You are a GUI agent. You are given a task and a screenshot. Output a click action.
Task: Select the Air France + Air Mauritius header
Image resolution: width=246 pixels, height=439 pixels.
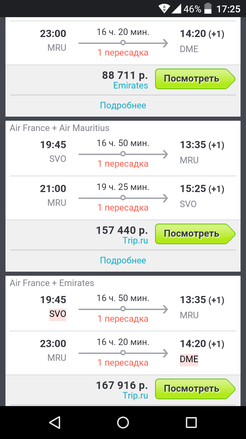pos(59,128)
